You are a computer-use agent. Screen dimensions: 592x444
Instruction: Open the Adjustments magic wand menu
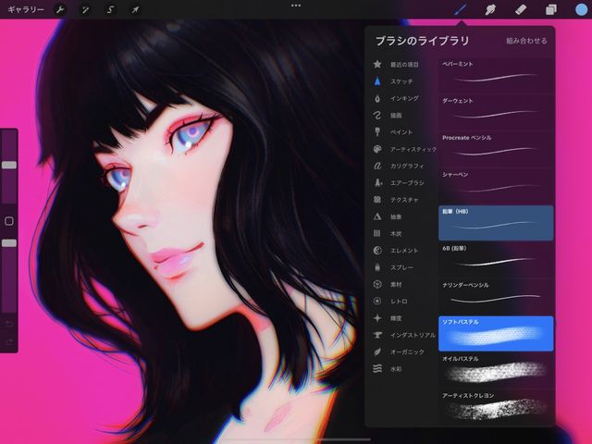click(x=85, y=9)
